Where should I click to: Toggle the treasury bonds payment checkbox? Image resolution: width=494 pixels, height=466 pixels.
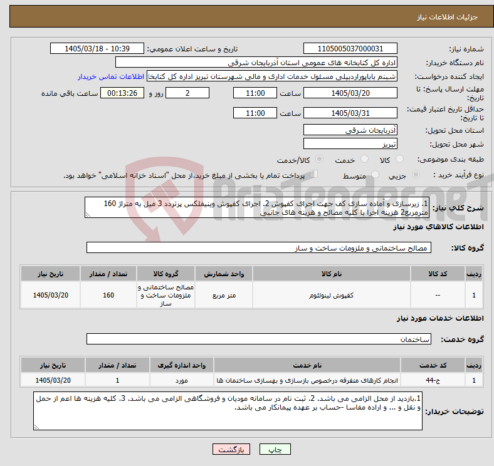pyautogui.click(x=314, y=173)
